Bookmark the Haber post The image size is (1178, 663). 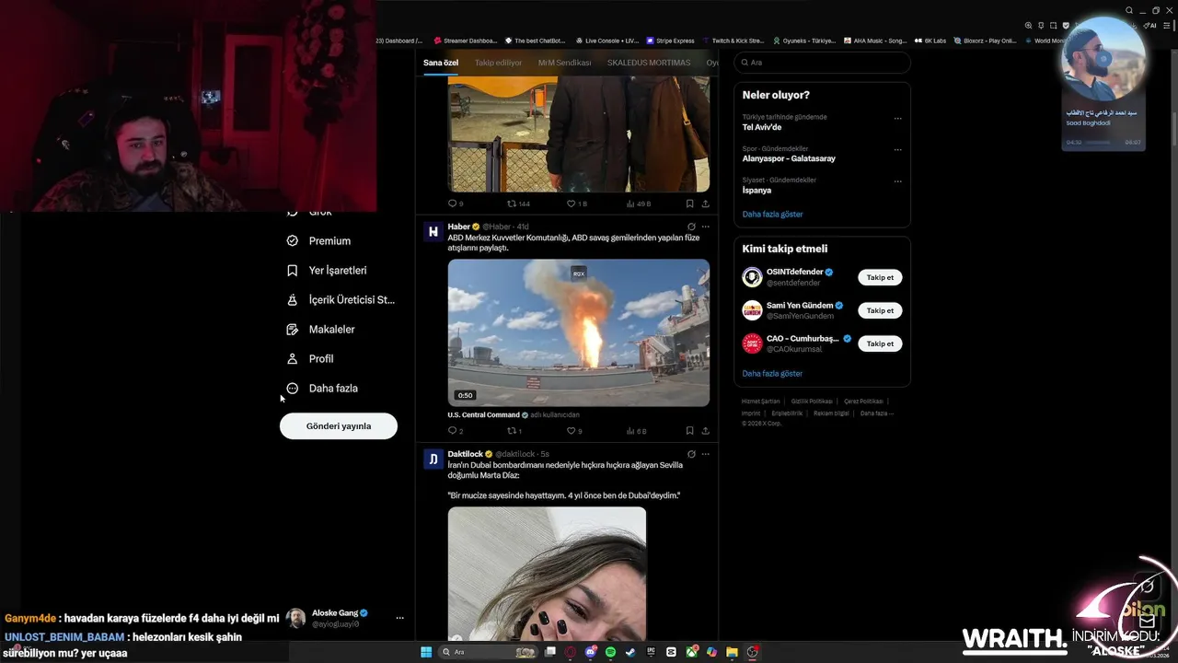(x=689, y=430)
